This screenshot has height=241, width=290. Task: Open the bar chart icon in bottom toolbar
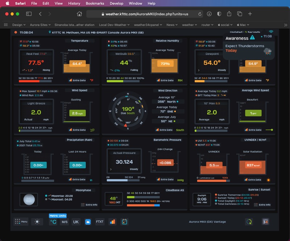(x=112, y=221)
